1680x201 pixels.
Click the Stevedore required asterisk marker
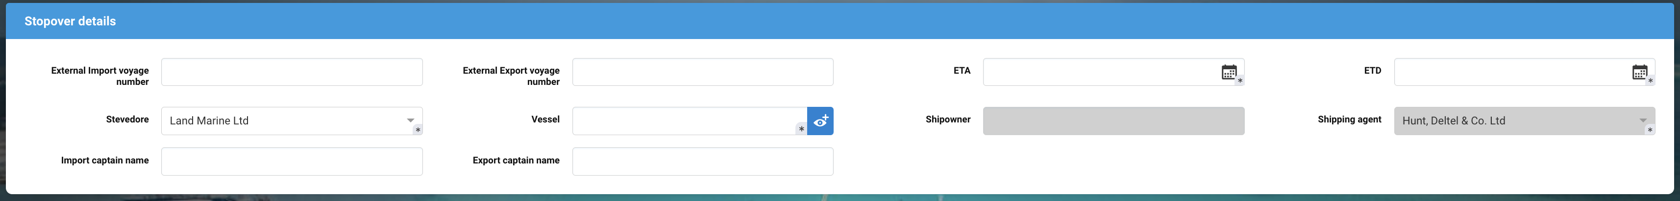click(418, 130)
